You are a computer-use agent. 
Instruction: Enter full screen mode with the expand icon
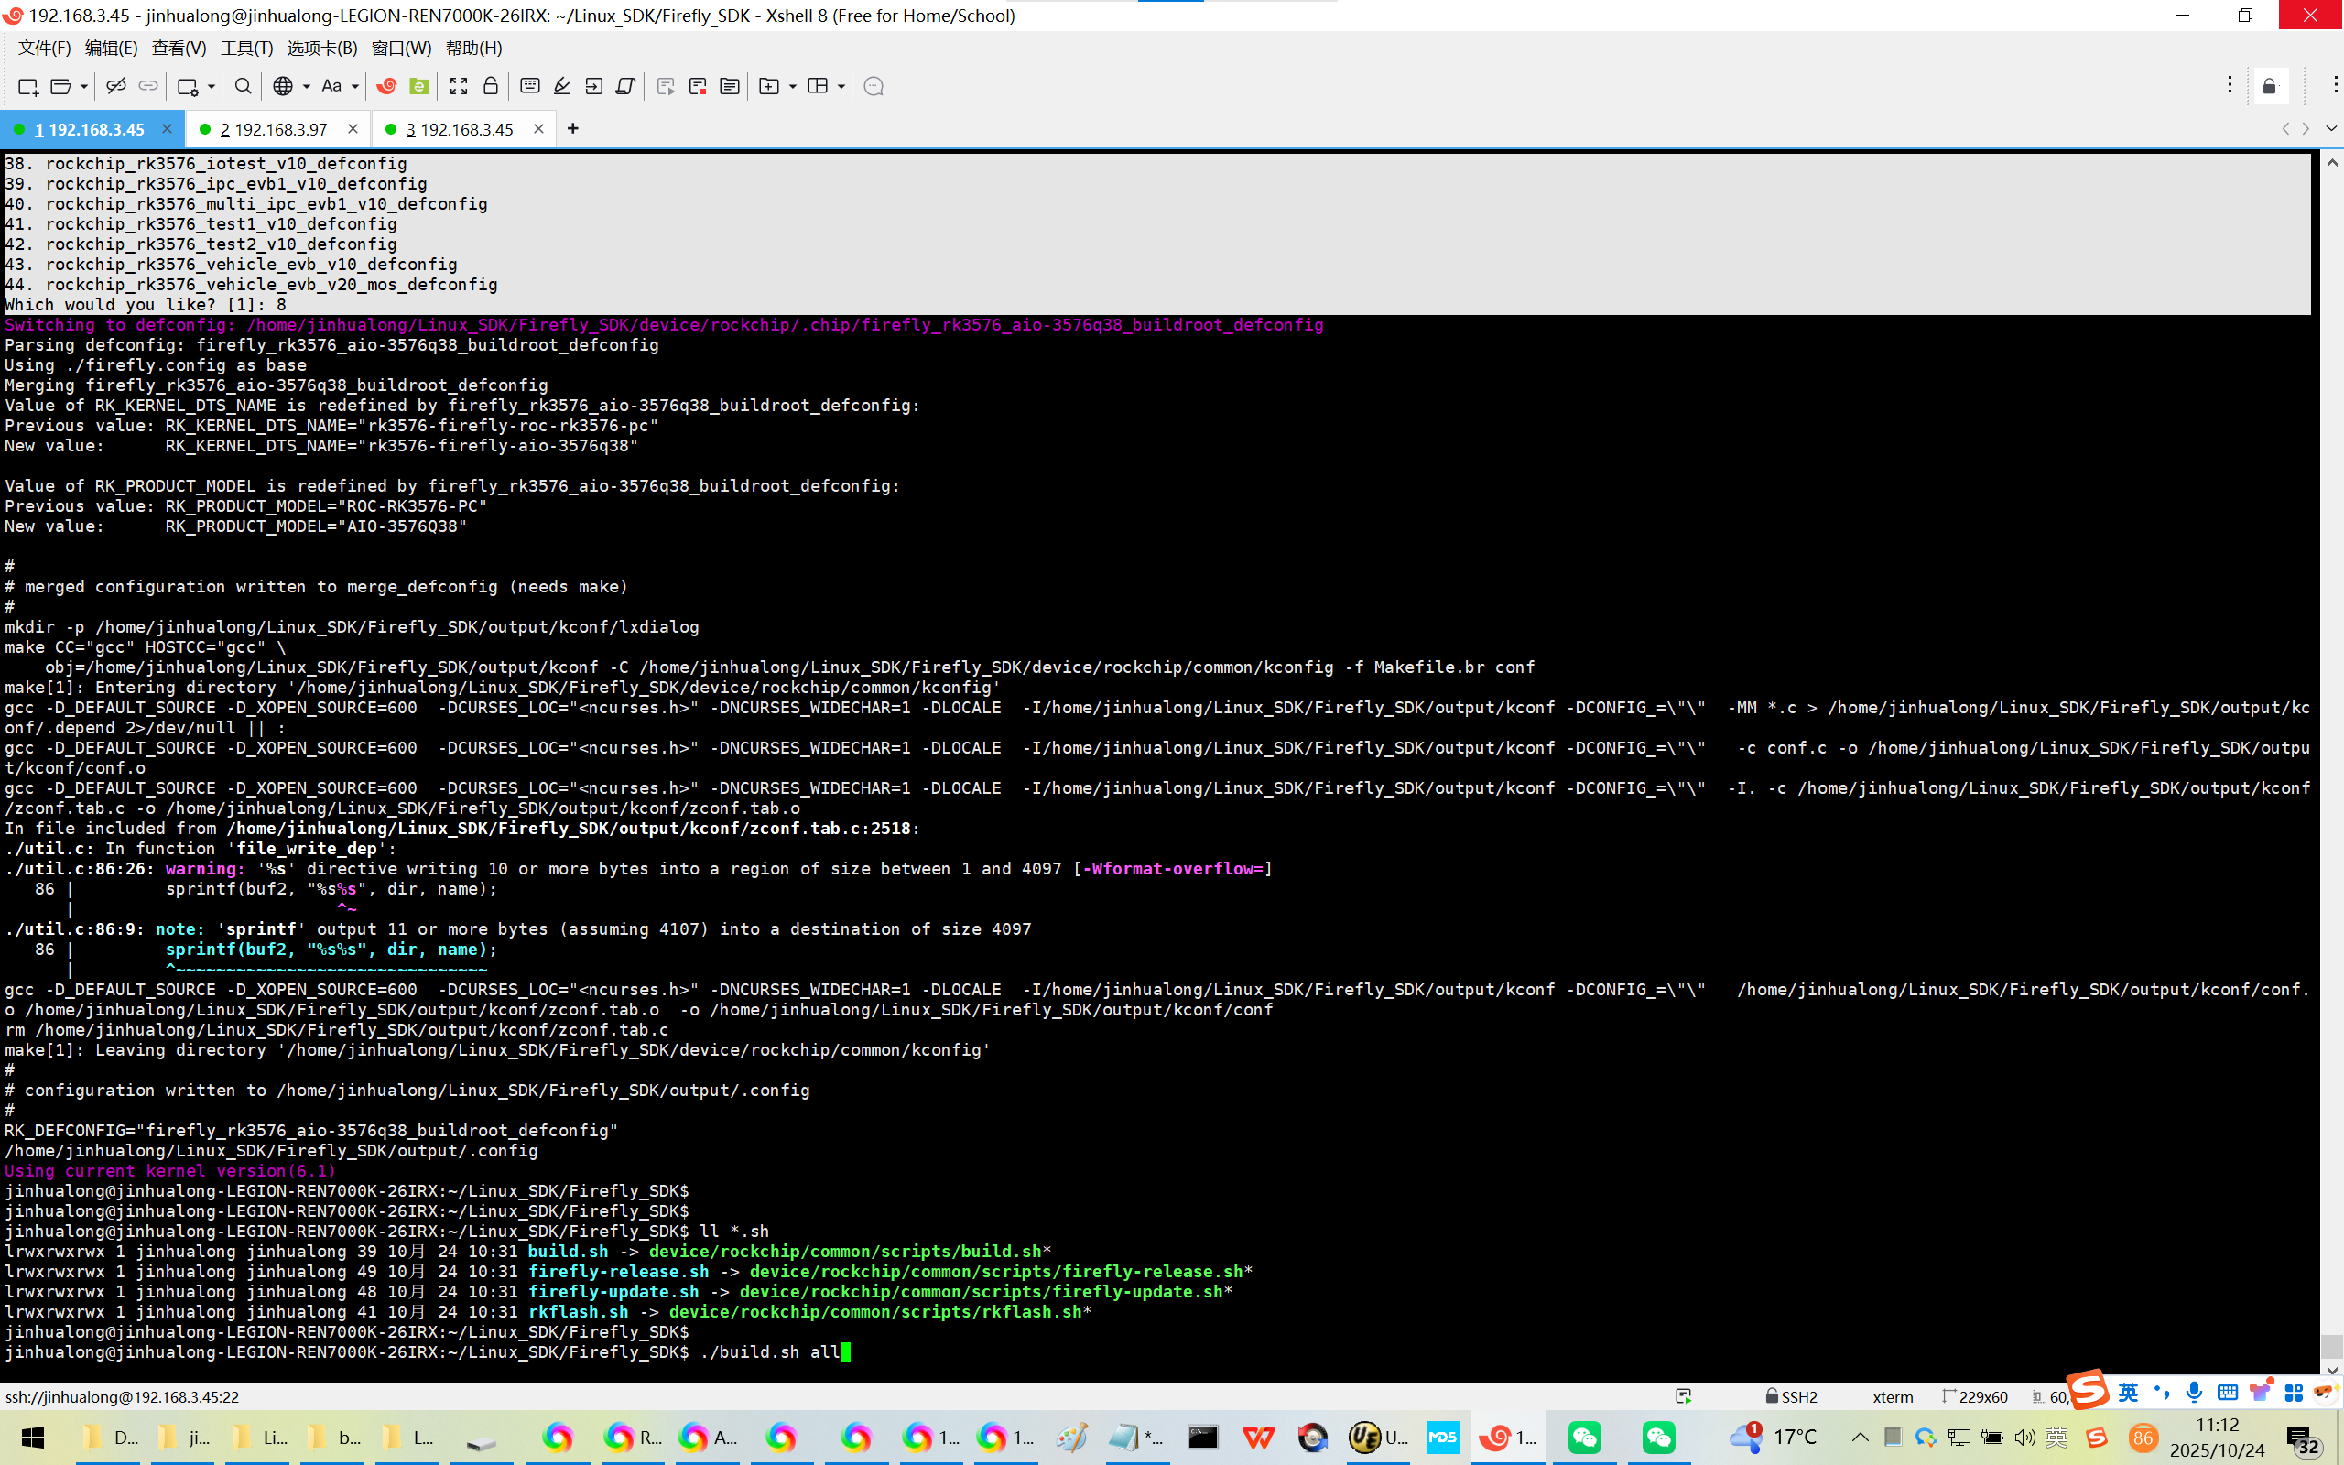click(x=458, y=86)
